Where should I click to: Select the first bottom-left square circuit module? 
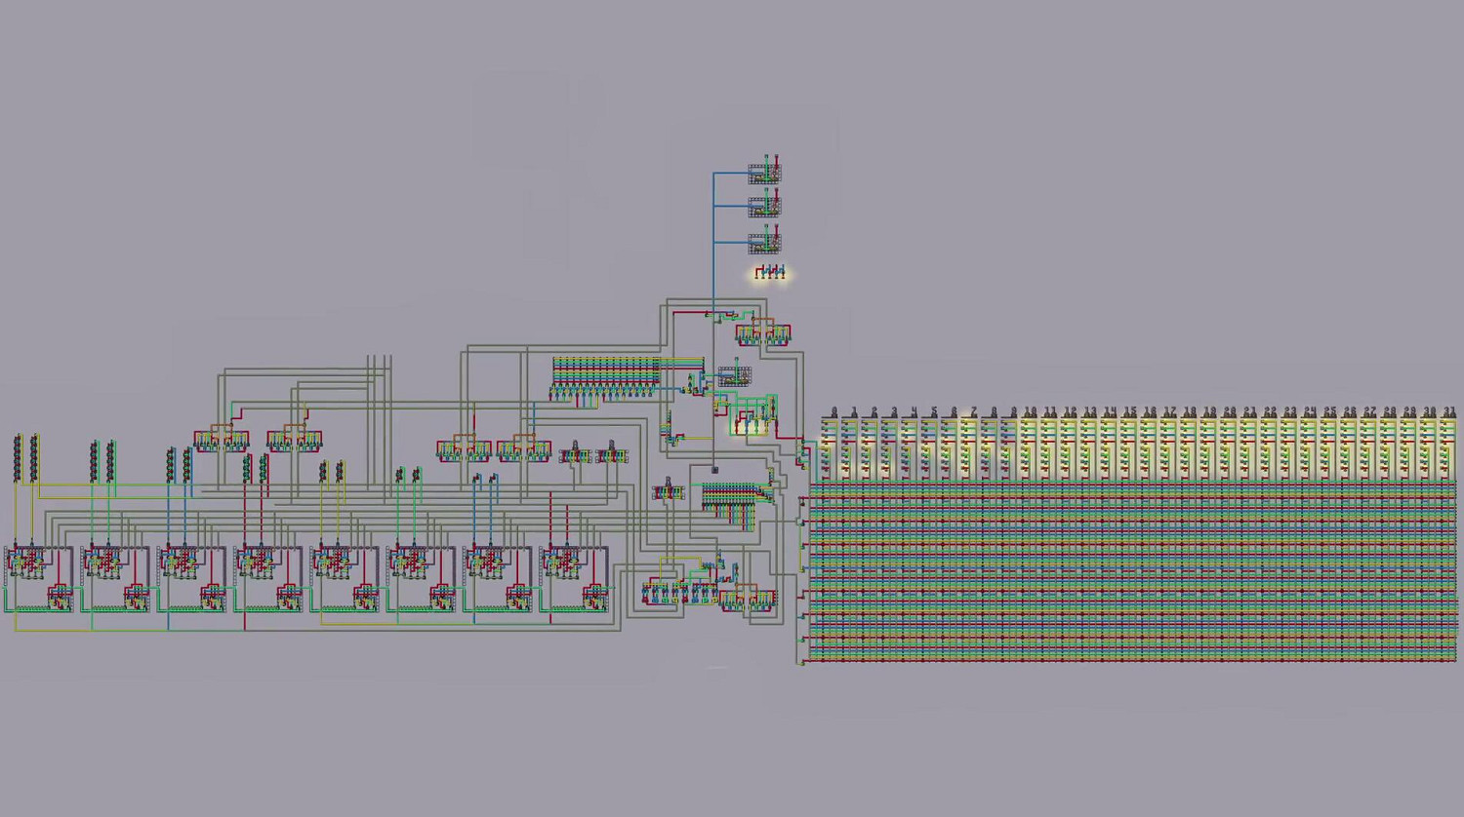click(x=39, y=579)
